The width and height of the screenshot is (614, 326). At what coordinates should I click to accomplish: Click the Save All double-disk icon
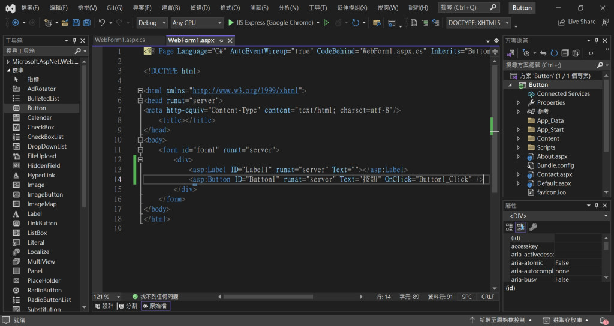click(x=86, y=23)
